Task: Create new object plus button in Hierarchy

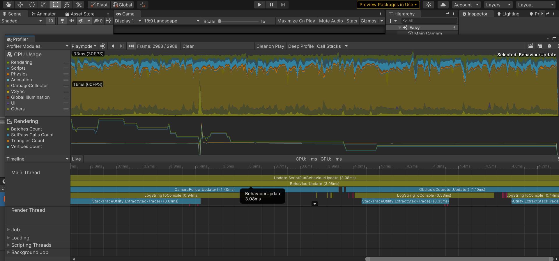Action: pos(390,21)
